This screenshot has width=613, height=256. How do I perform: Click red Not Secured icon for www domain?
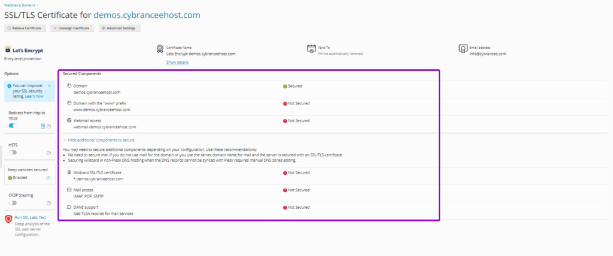pos(285,104)
